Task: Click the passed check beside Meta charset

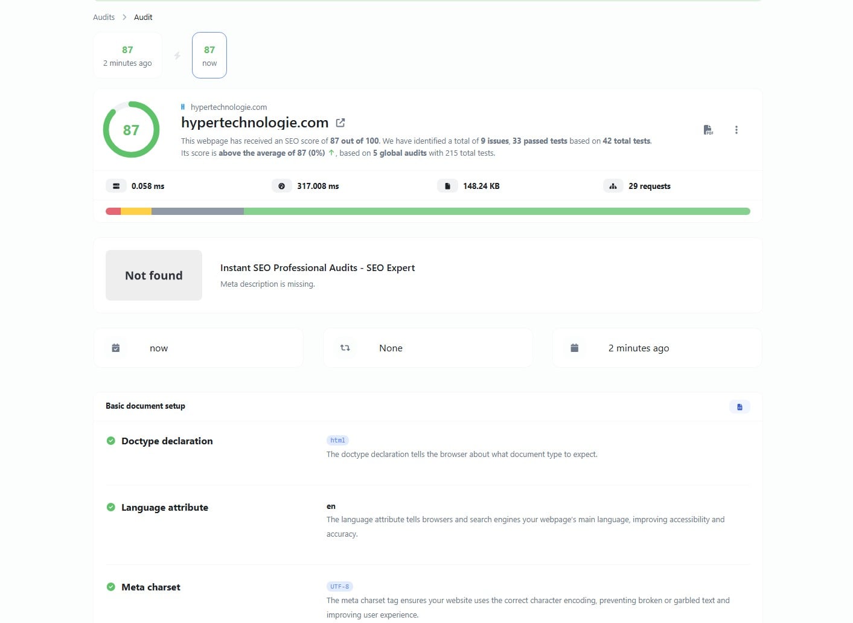Action: (110, 586)
